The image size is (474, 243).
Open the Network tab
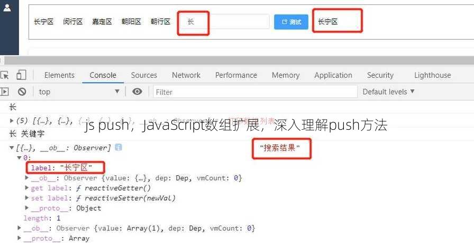tap(186, 75)
